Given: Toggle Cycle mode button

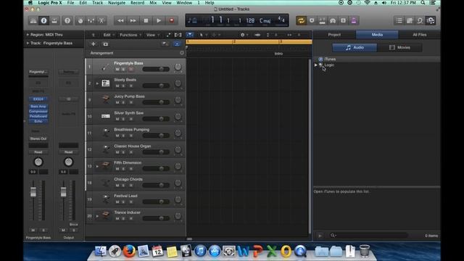Looking at the screenshot, I should 301,20.
